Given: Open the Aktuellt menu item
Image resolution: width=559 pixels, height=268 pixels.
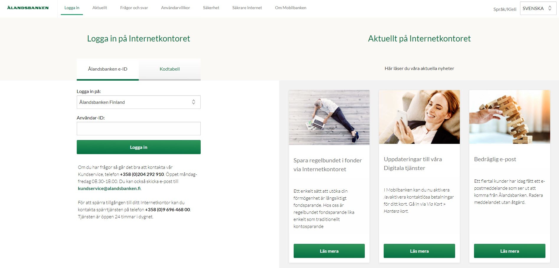Looking at the screenshot, I should 100,8.
